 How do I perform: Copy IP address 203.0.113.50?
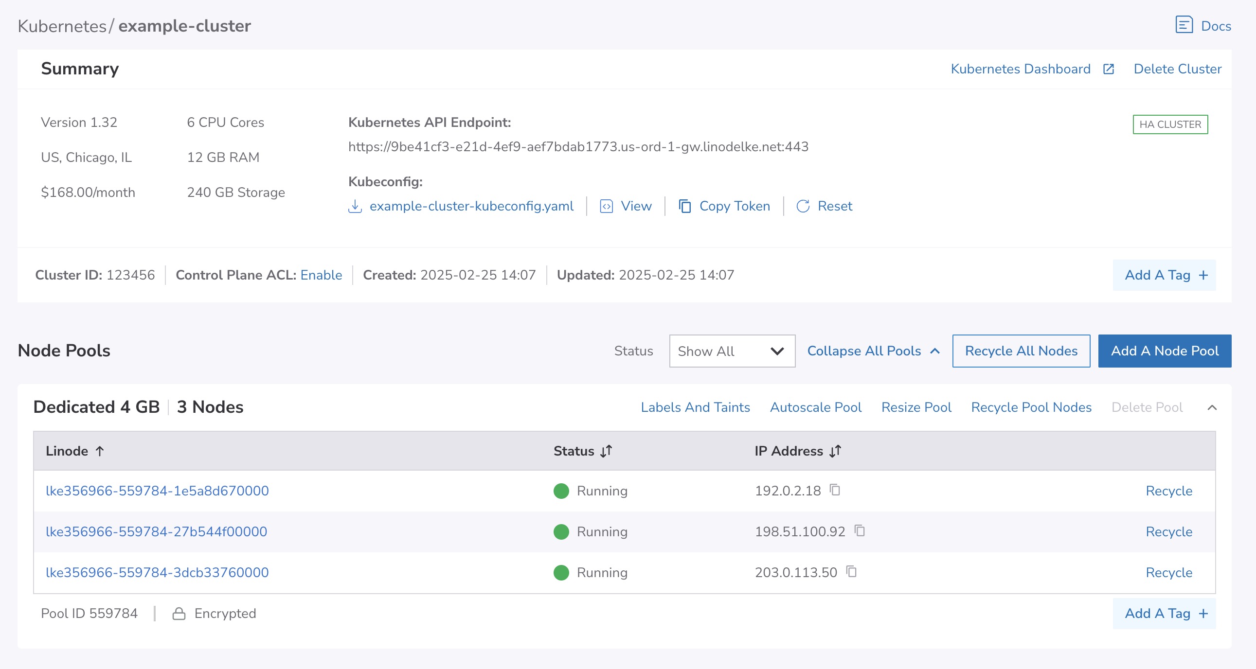(851, 572)
